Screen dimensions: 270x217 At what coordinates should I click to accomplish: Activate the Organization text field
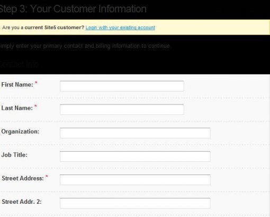(x=135, y=133)
